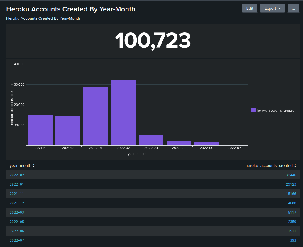Click the value 32446 in table
This screenshot has height=247, width=303.
[291, 175]
